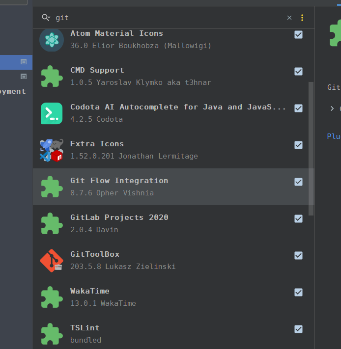Click the GitLab Projects 2020 puzzle icon
The width and height of the screenshot is (341, 349).
click(52, 224)
